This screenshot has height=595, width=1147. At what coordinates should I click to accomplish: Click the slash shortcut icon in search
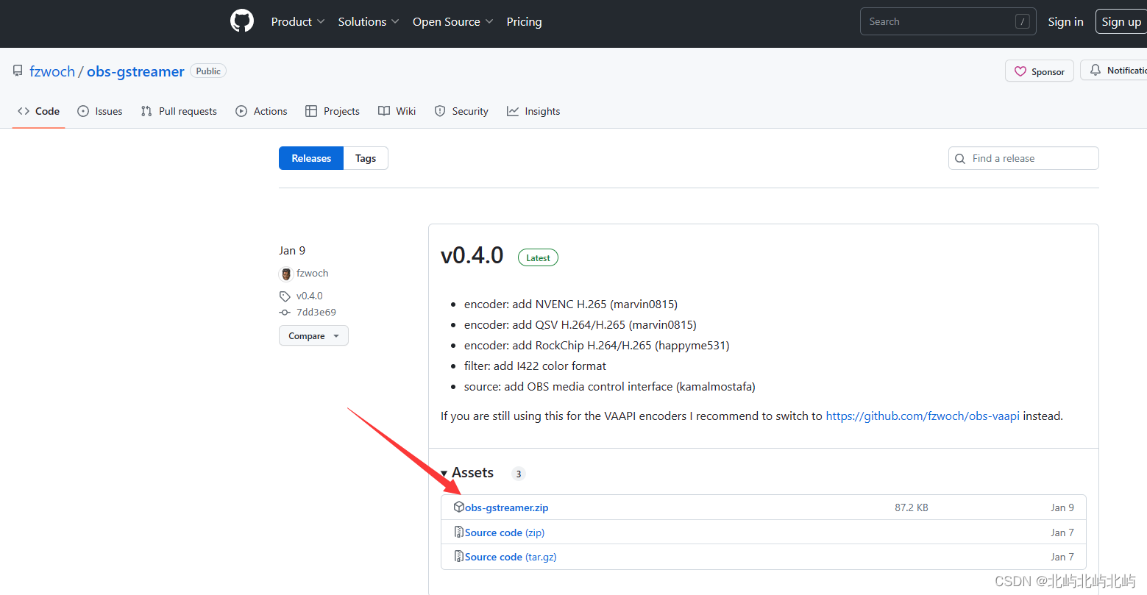point(1022,21)
